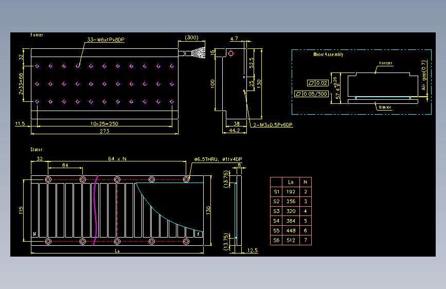The height and width of the screenshot is (289, 446).
Task: Select the 52.5 vertical dimension
Action: [x=251, y=63]
